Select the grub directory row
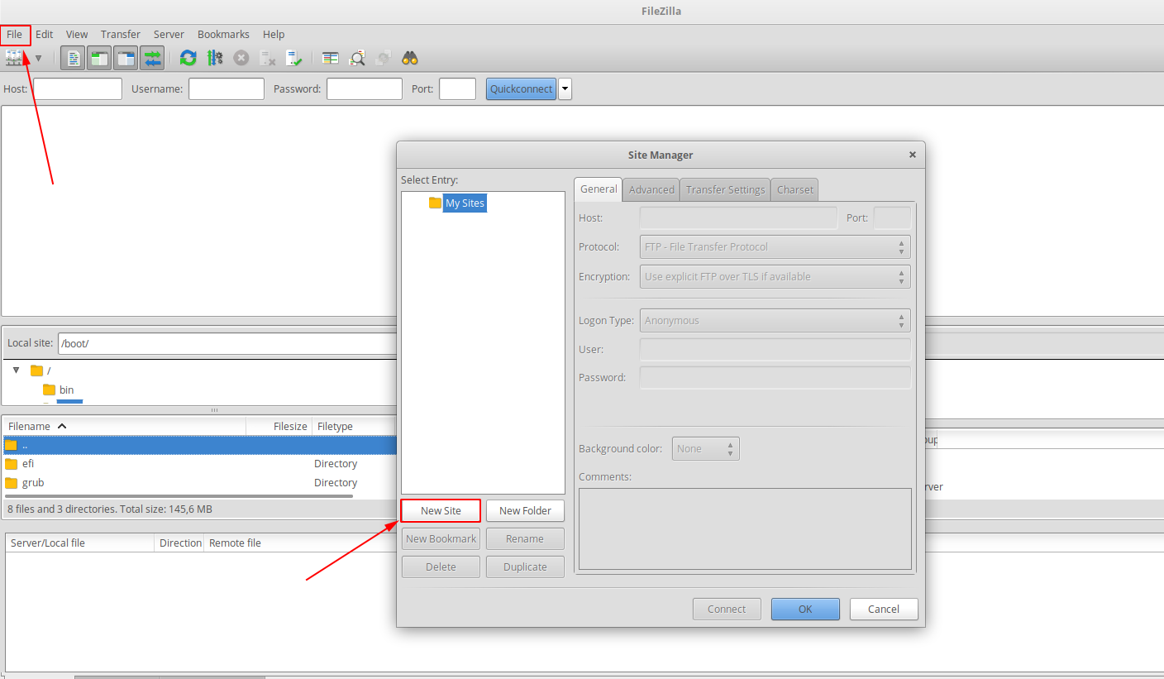This screenshot has height=679, width=1164. [199, 483]
